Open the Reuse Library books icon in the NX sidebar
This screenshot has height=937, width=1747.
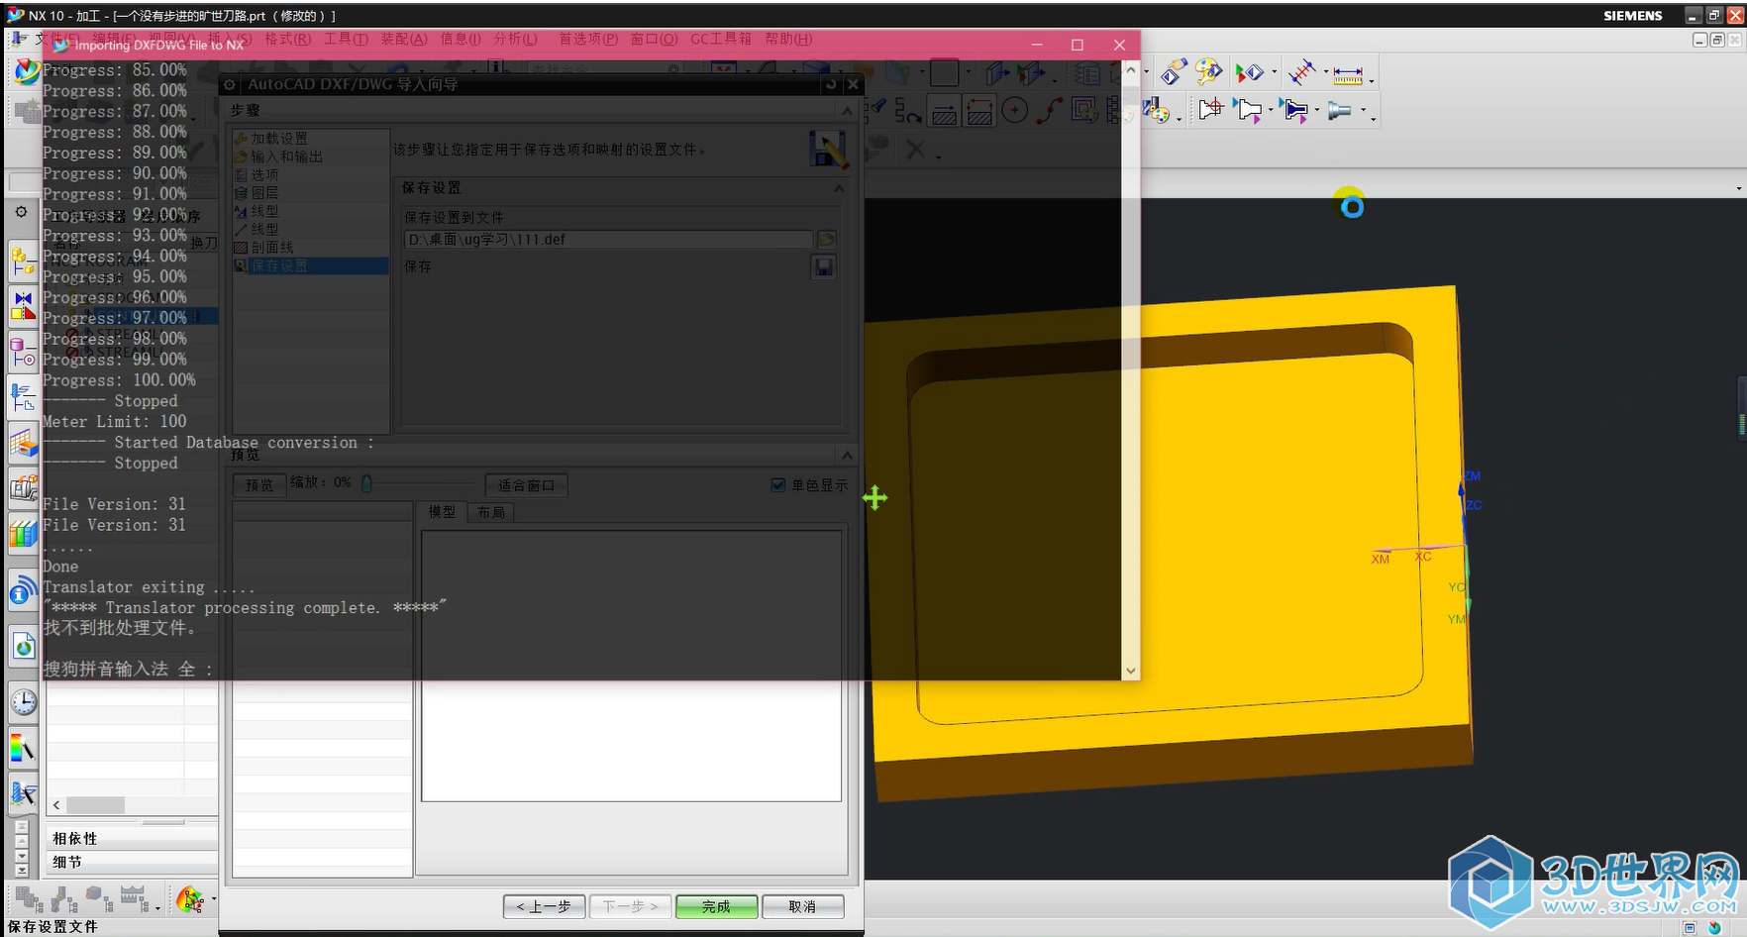pos(23,534)
